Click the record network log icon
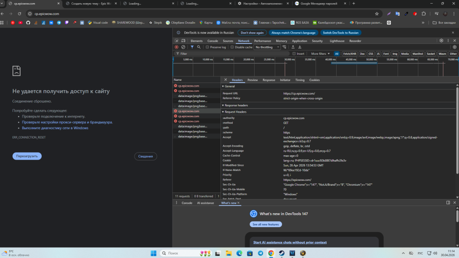 click(x=177, y=47)
